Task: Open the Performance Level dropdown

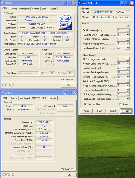Action: pos(128,68)
